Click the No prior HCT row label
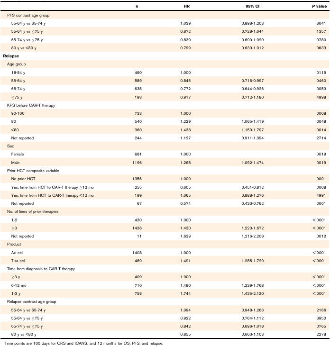The width and height of the screenshot is (330, 347). tap(23, 179)
